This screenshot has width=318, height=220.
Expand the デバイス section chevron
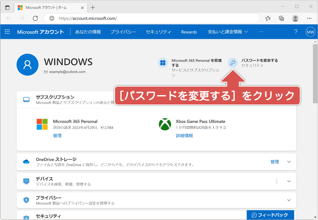[x=289, y=181]
